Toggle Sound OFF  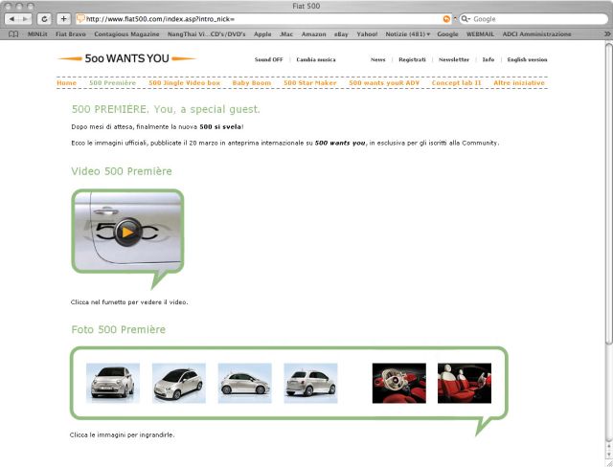tap(268, 59)
